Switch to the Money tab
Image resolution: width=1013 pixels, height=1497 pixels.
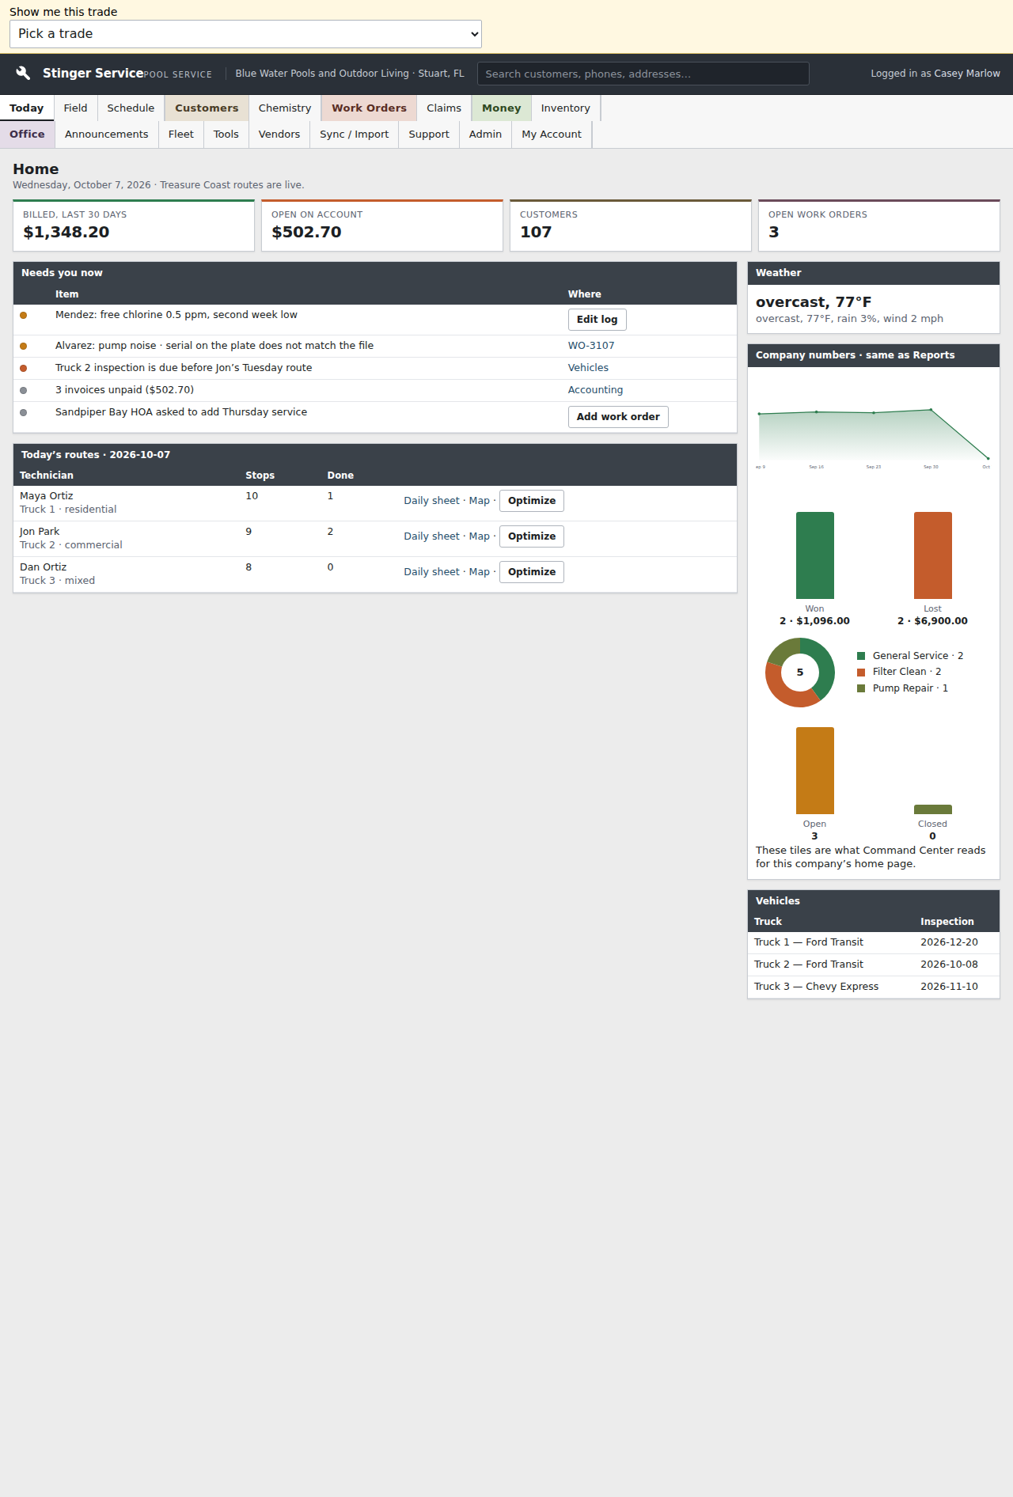pyautogui.click(x=502, y=108)
